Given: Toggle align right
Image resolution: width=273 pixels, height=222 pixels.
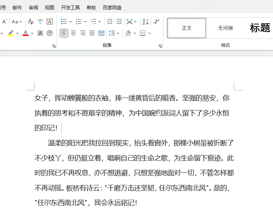Looking at the screenshot, I should pos(83,33).
